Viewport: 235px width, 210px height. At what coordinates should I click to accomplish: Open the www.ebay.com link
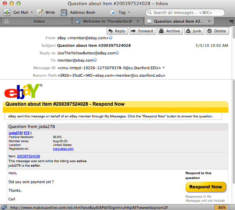point(63,149)
